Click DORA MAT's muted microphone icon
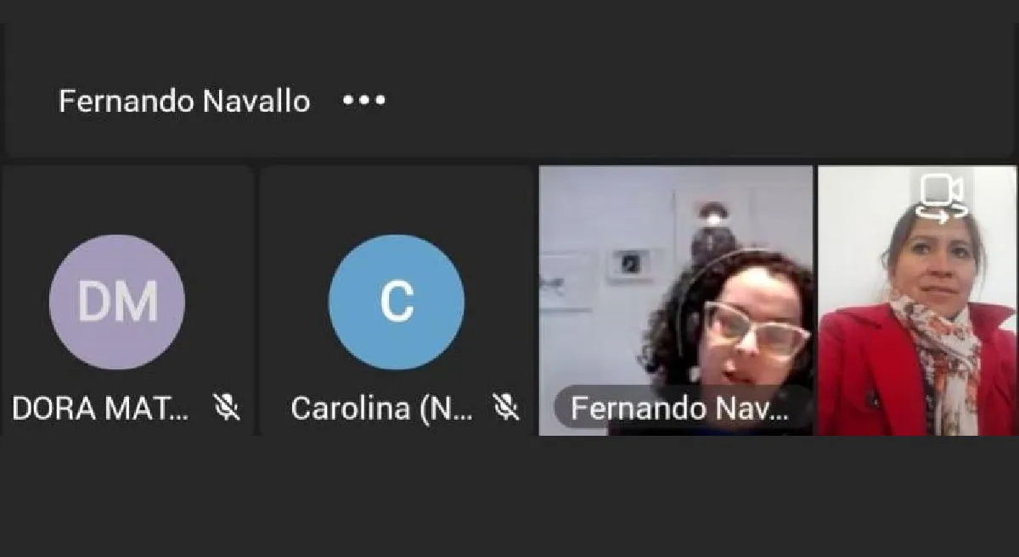 point(226,408)
